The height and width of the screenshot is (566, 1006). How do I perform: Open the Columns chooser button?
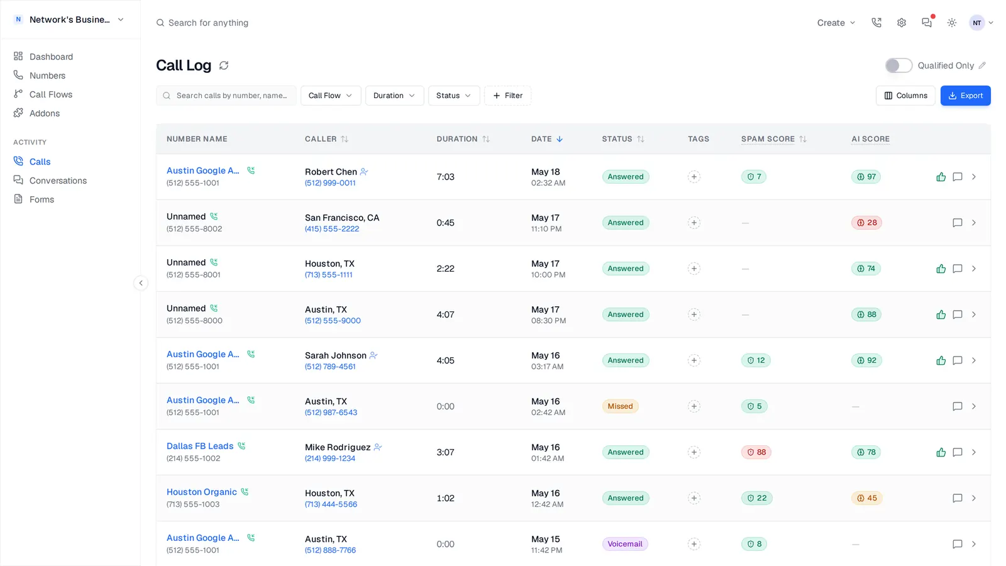905,96
